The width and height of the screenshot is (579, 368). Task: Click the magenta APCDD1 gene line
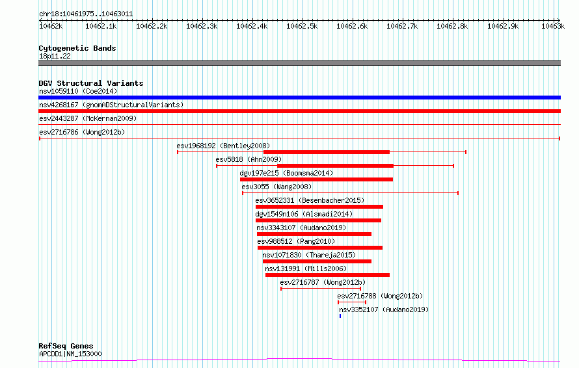coord(299,360)
